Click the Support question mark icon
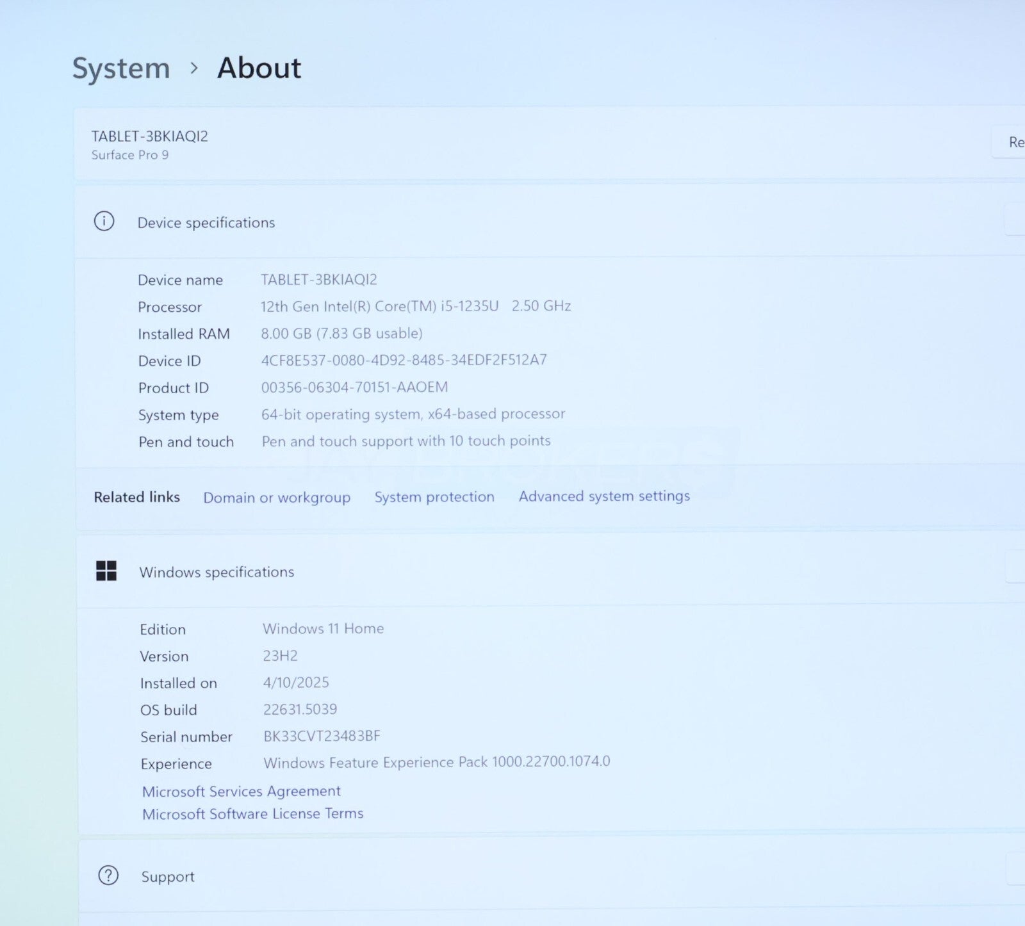Screen dimensions: 1025x926 coord(108,875)
